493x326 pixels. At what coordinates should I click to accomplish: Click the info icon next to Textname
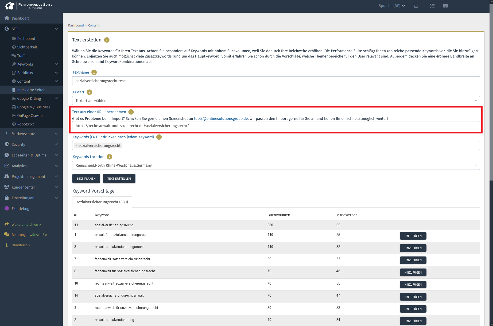(x=94, y=72)
